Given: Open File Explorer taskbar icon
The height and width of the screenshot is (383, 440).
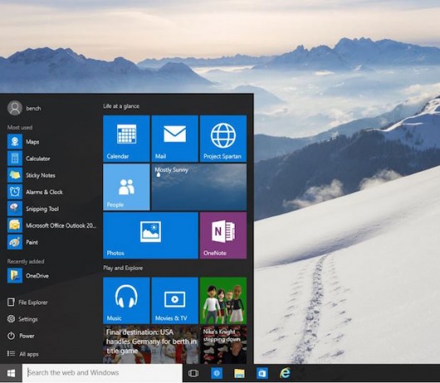Looking at the screenshot, I should coord(239,373).
